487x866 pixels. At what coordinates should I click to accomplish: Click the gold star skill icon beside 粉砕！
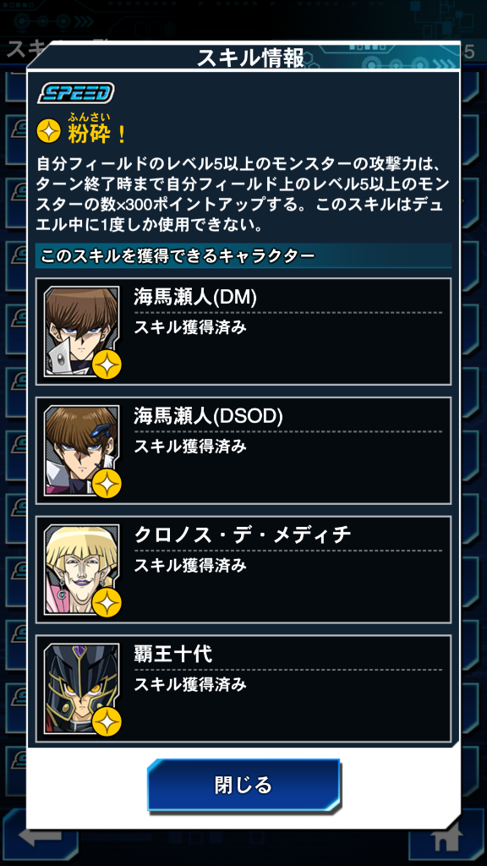coord(49,131)
